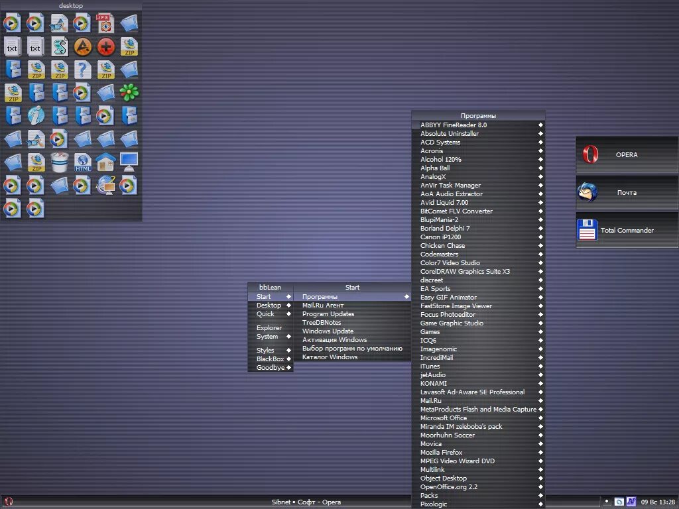Click the Opera icon at taskbar's left end
679x509 pixels.
[x=8, y=502]
